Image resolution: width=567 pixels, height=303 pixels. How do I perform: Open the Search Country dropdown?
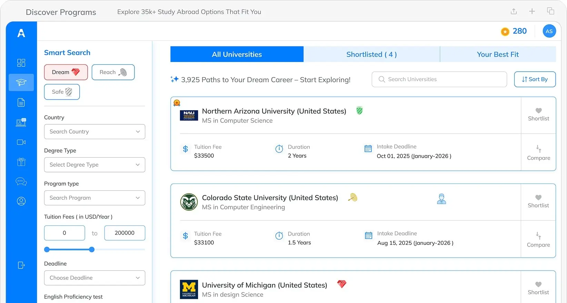tap(94, 132)
